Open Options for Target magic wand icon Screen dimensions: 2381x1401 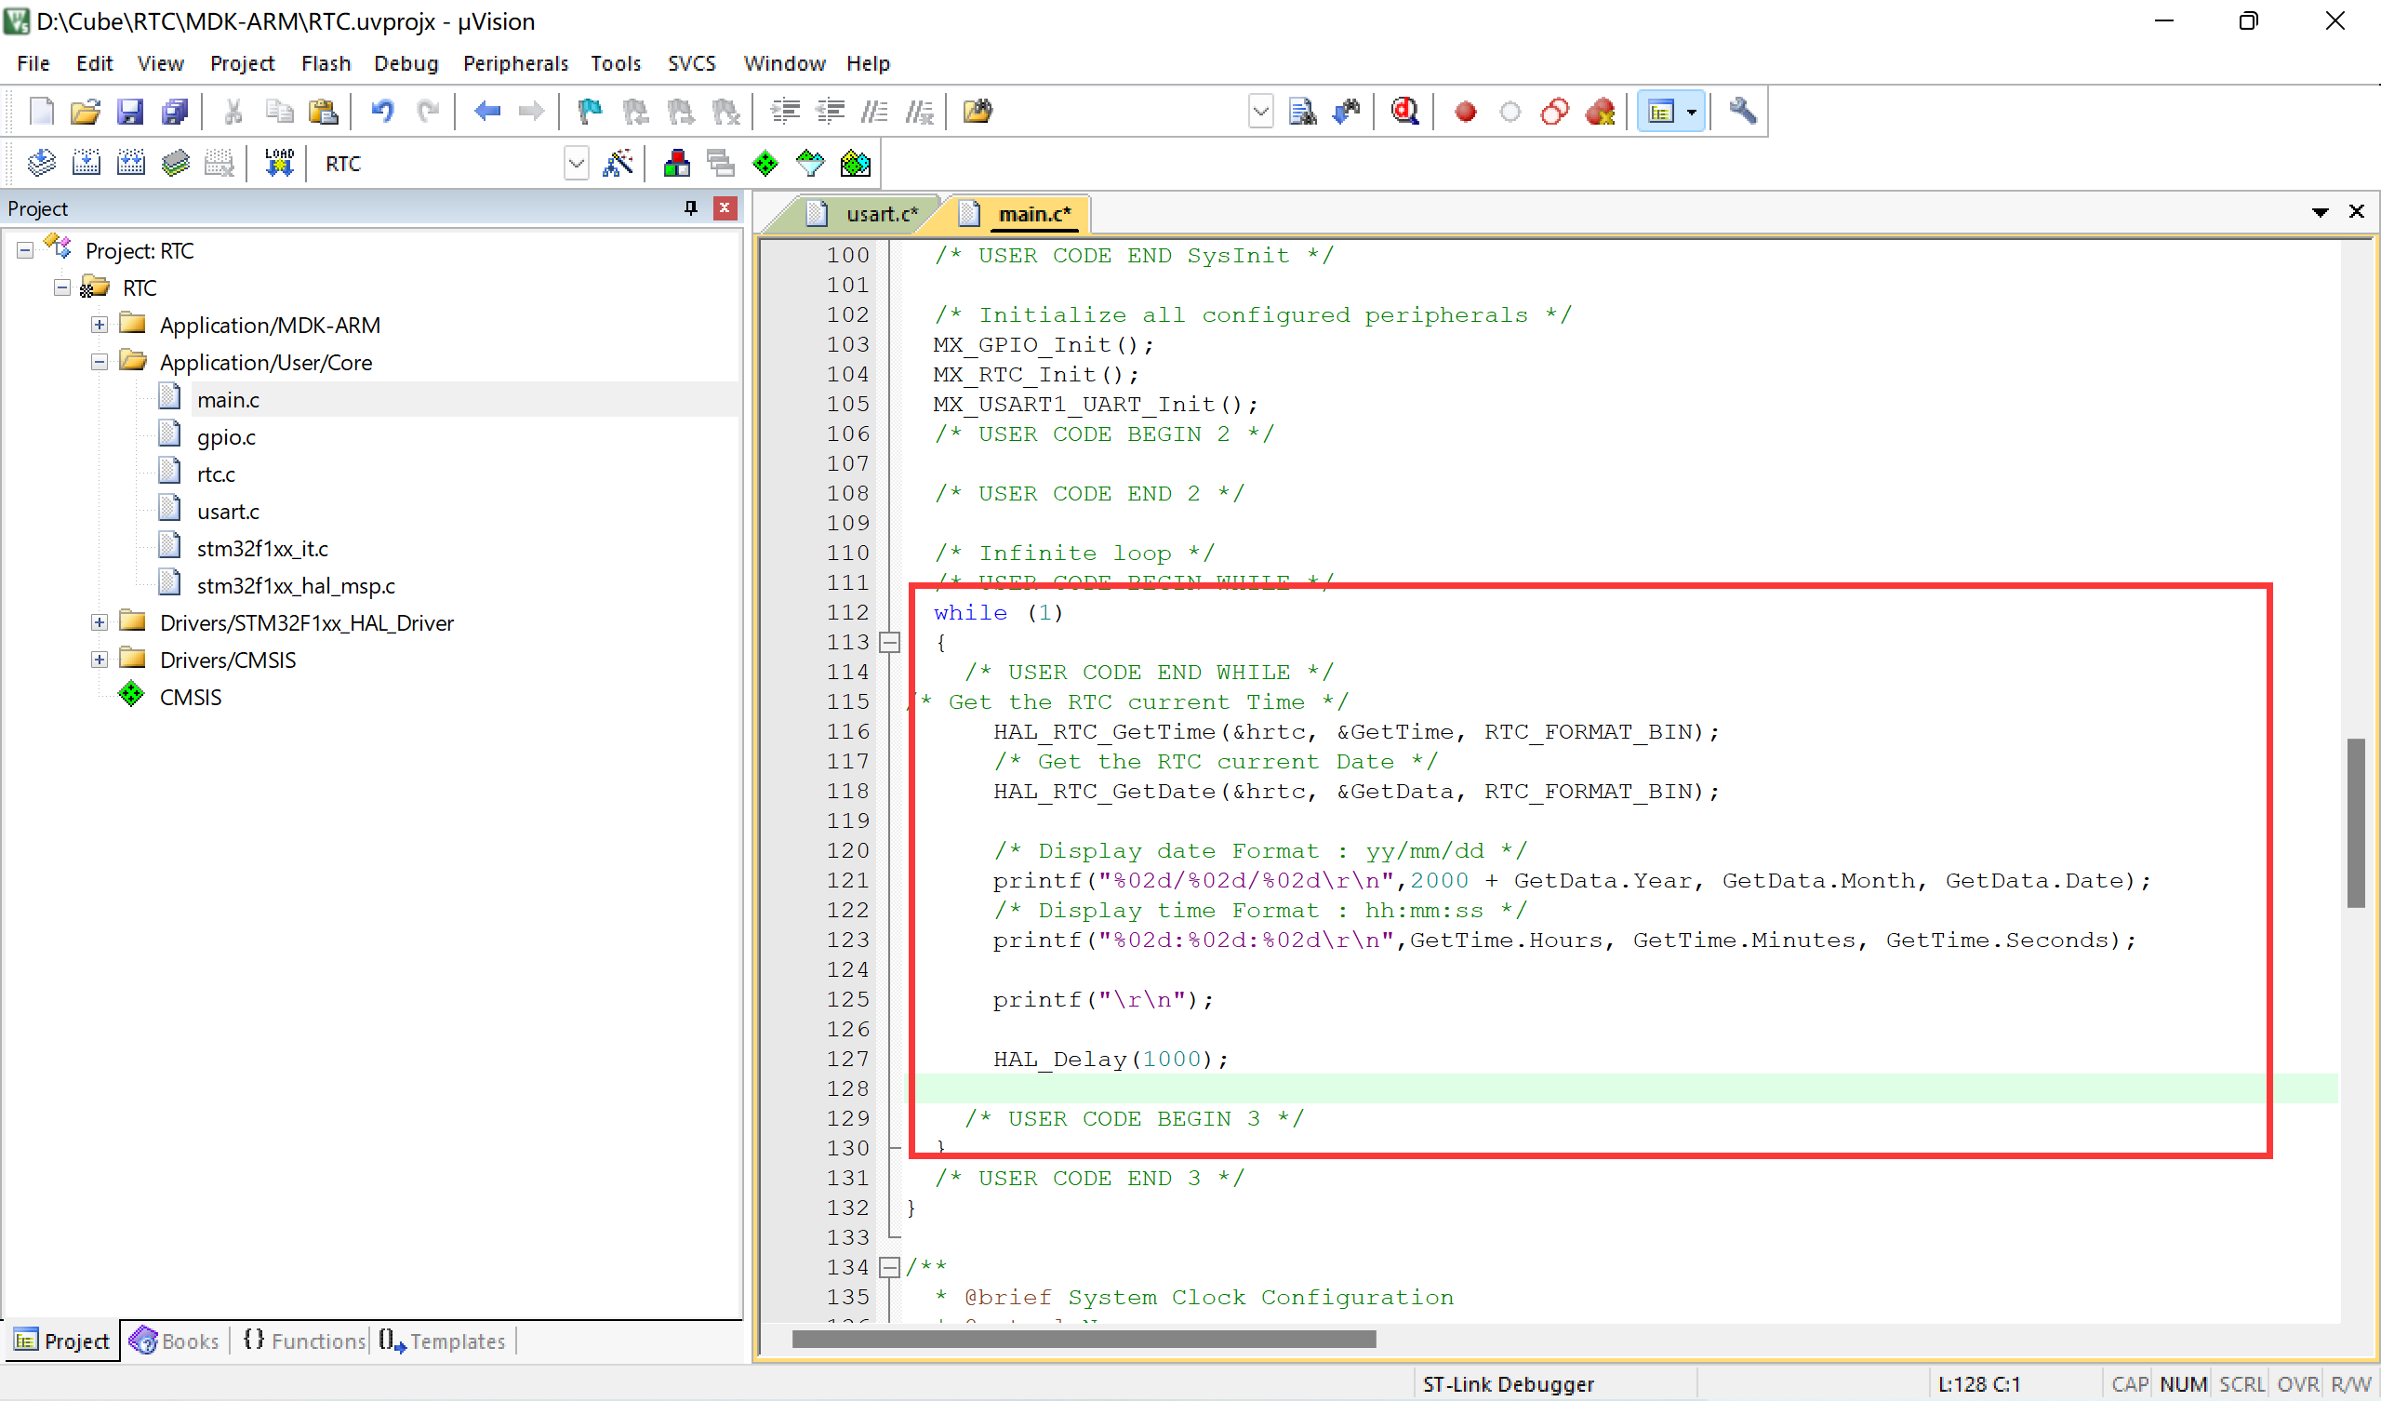(x=618, y=164)
